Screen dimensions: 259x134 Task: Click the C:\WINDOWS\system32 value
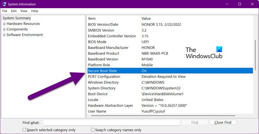click(161, 88)
